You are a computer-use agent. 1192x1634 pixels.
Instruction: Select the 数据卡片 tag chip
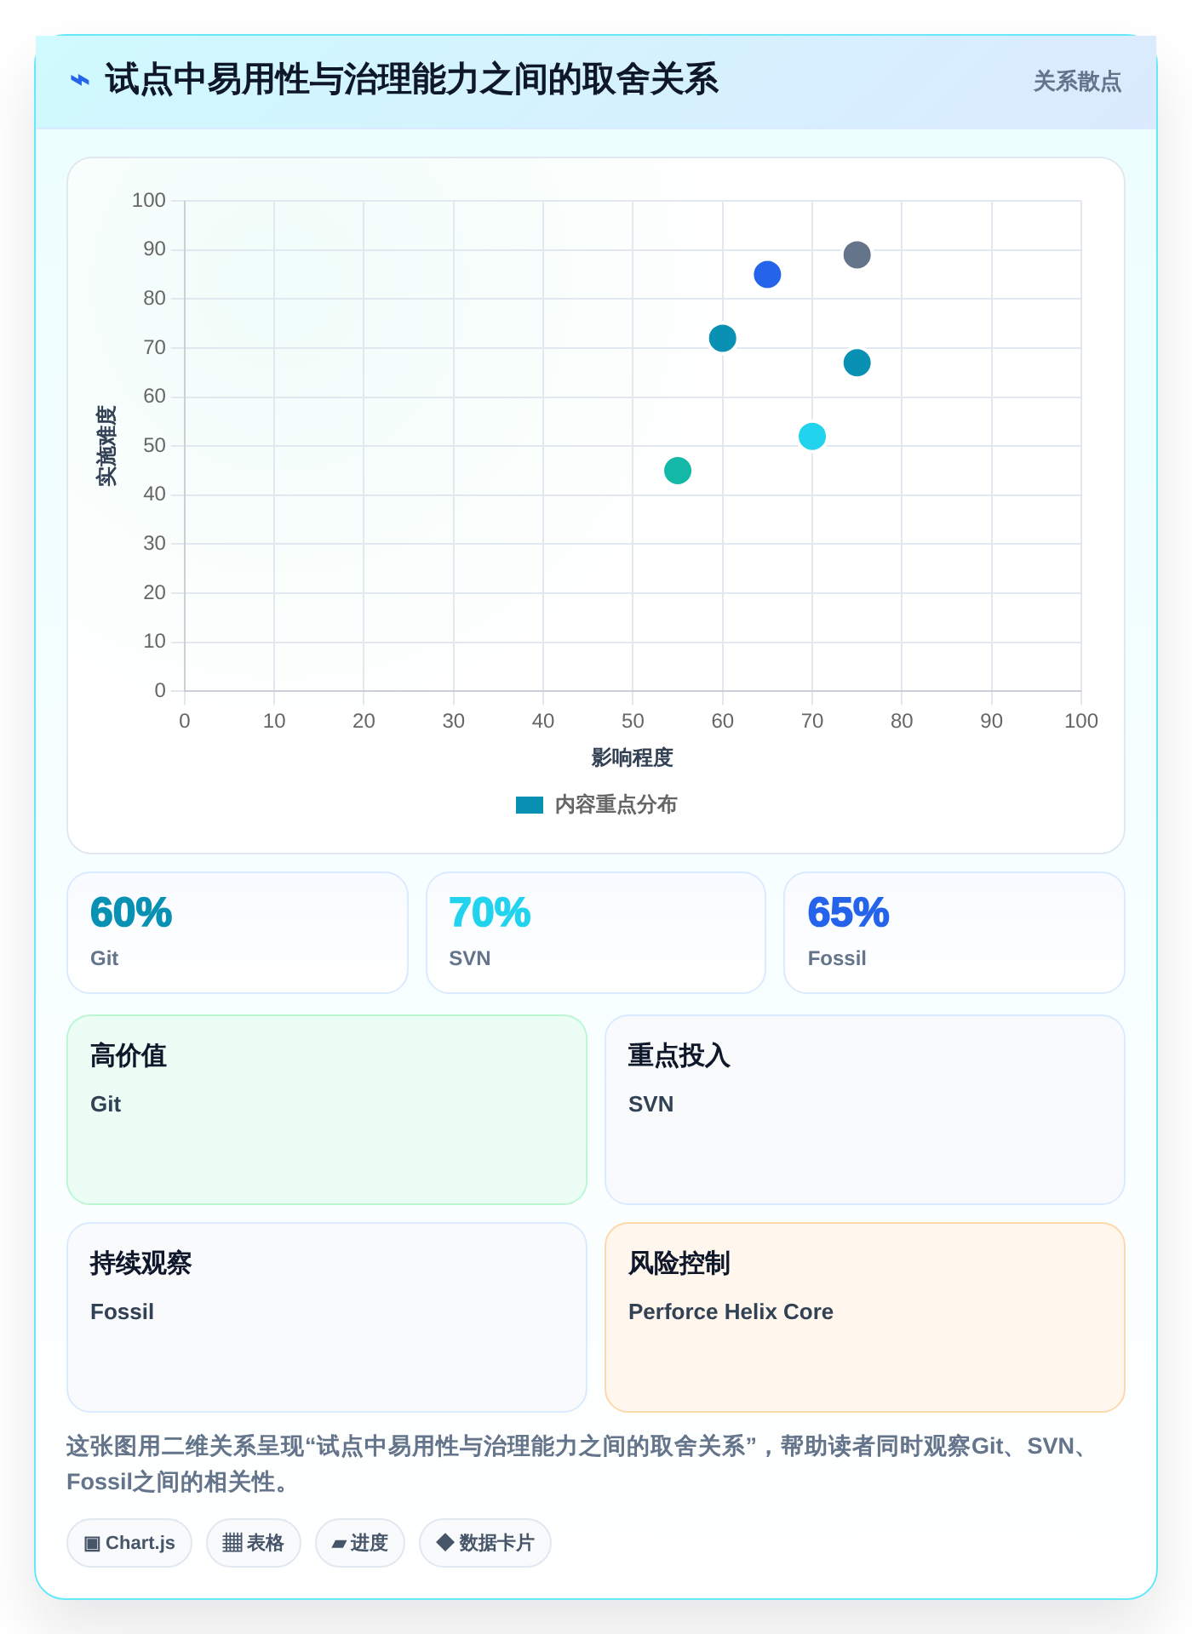pos(485,1543)
